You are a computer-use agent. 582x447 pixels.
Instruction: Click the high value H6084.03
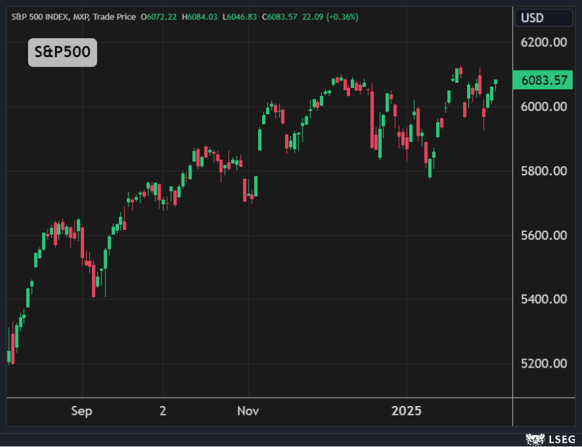(200, 17)
